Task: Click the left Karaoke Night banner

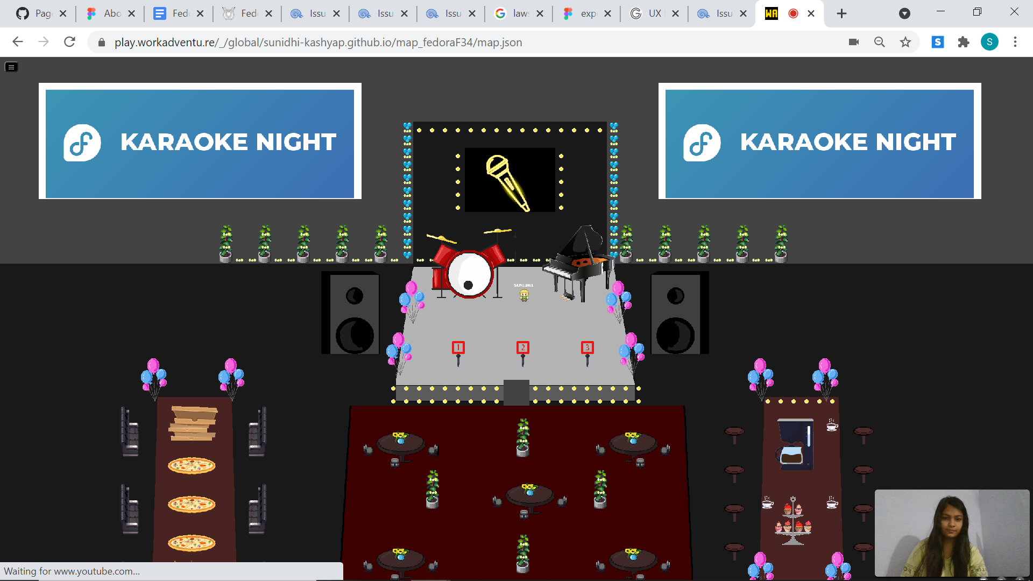Action: 200,141
